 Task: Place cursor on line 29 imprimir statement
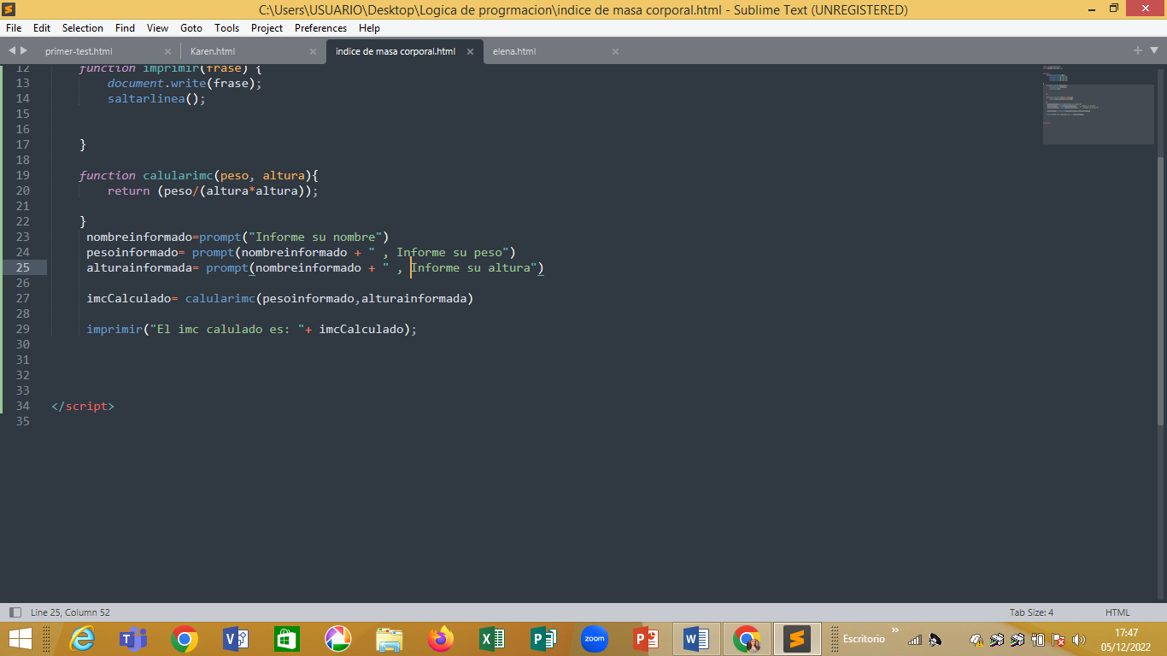click(251, 329)
